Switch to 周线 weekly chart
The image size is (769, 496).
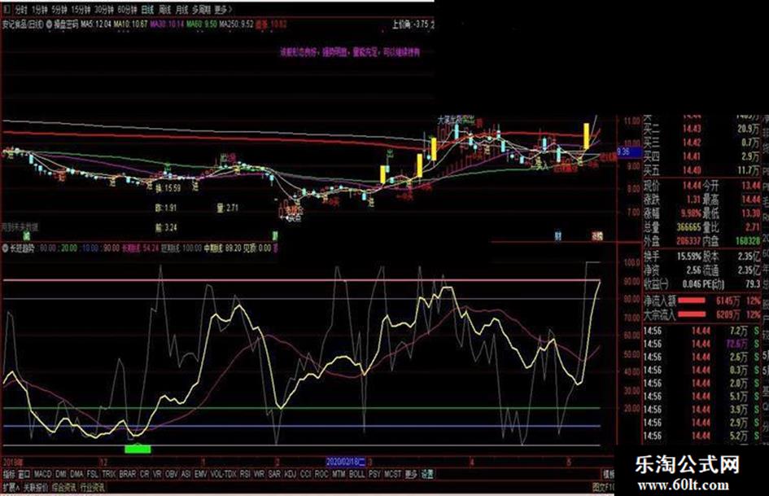164,9
